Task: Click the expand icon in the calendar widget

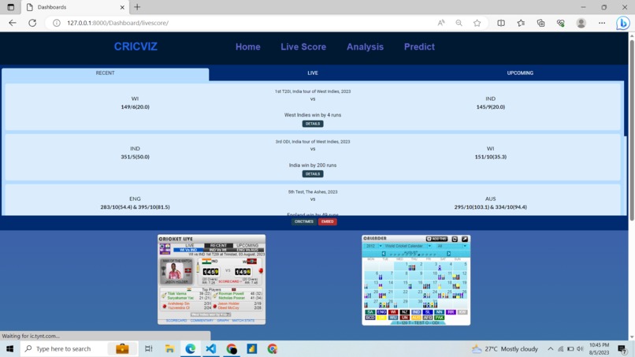Action: pyautogui.click(x=465, y=239)
